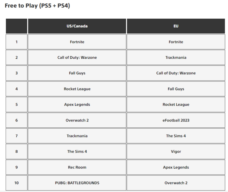Choose Fall Guys in the US/Canada column
Viewport: 228px width, 192px height.
pos(77,73)
